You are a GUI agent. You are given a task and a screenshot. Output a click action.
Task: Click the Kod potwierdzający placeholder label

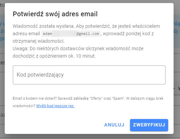(40, 75)
